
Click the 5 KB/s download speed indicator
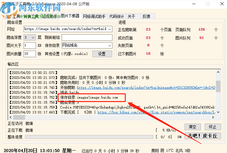(166, 130)
